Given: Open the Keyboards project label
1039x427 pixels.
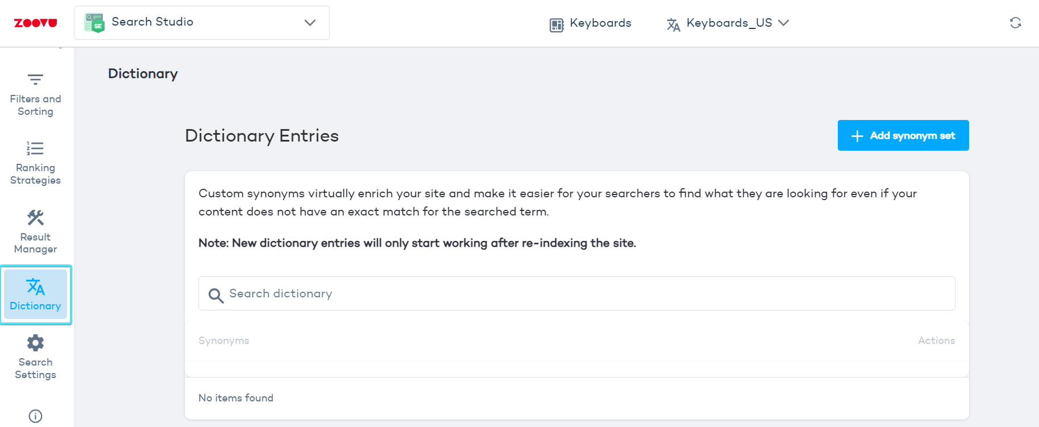Looking at the screenshot, I should pyautogui.click(x=600, y=23).
